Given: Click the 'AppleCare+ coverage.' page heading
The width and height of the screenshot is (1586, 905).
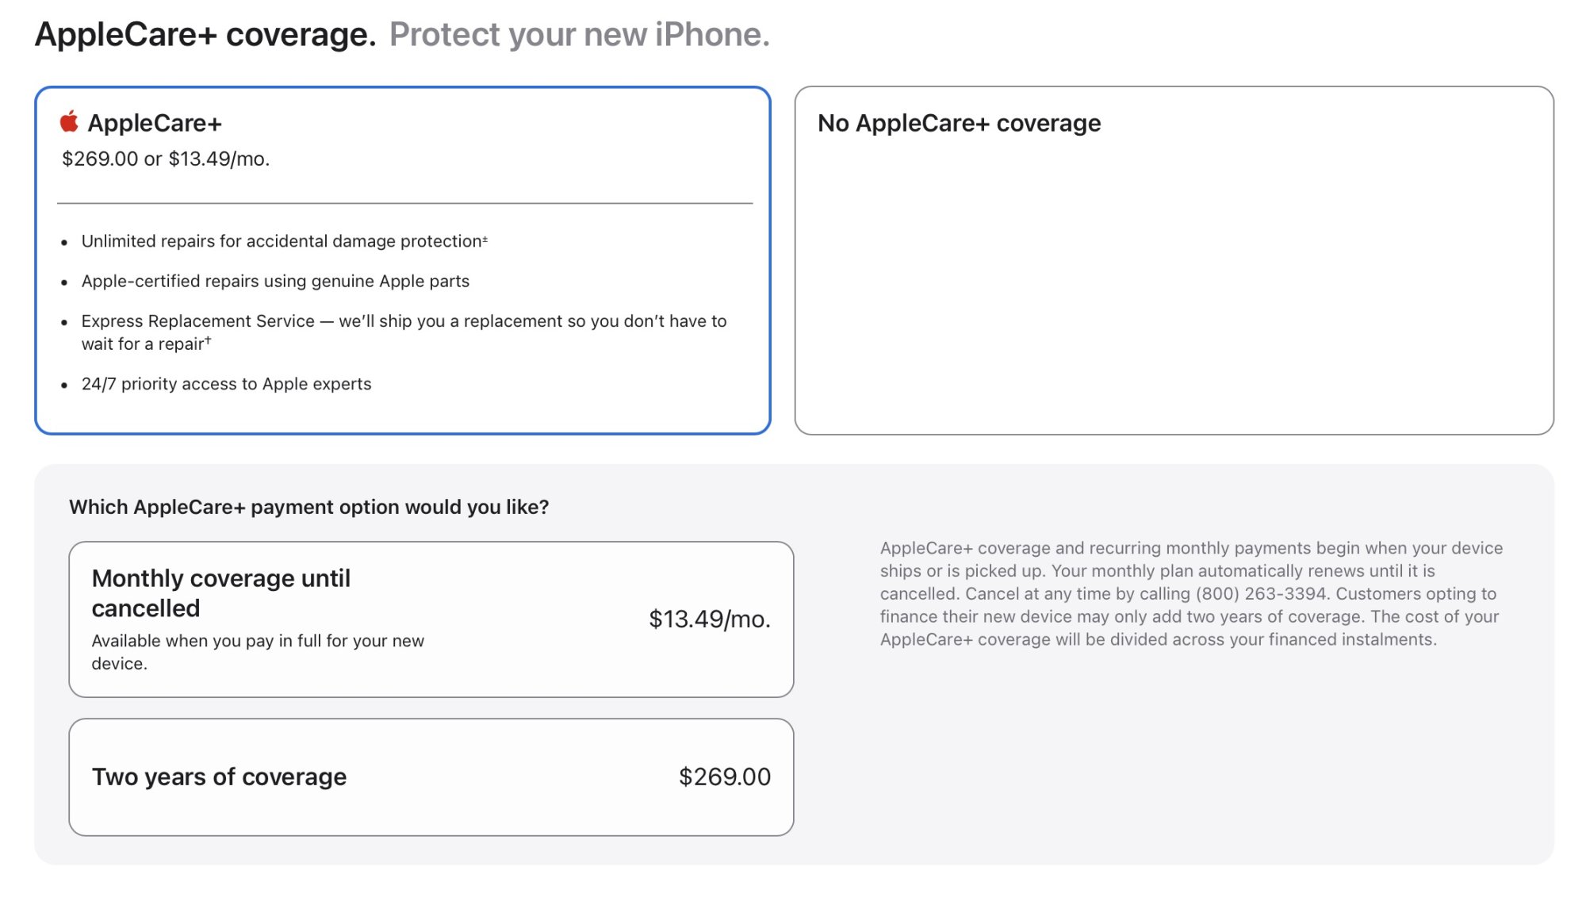Looking at the screenshot, I should click(205, 35).
